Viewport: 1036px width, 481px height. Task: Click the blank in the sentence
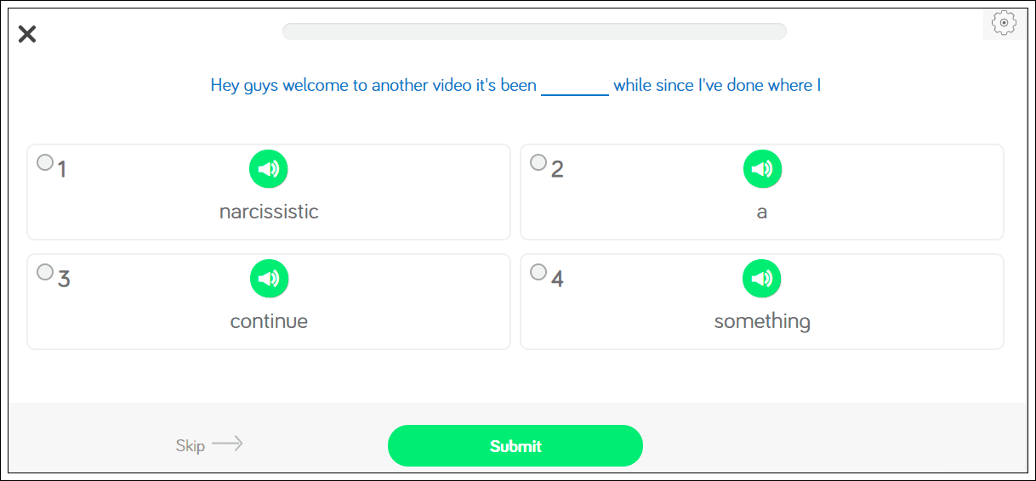[x=575, y=87]
